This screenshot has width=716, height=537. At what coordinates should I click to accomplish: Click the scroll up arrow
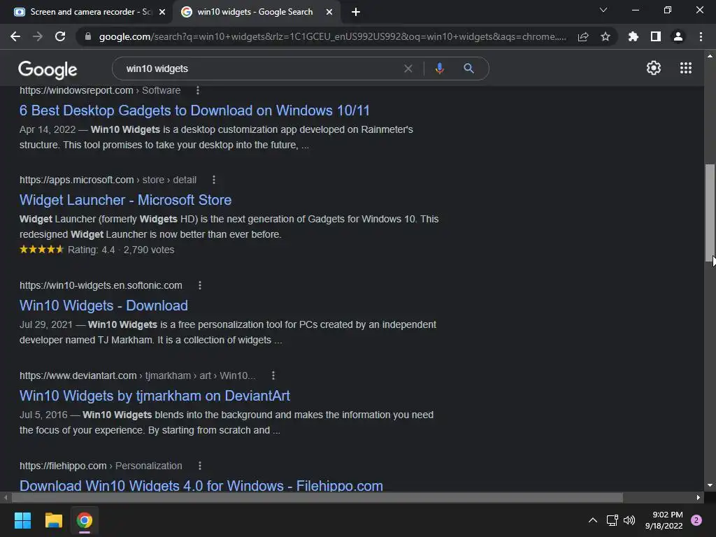coord(710,56)
